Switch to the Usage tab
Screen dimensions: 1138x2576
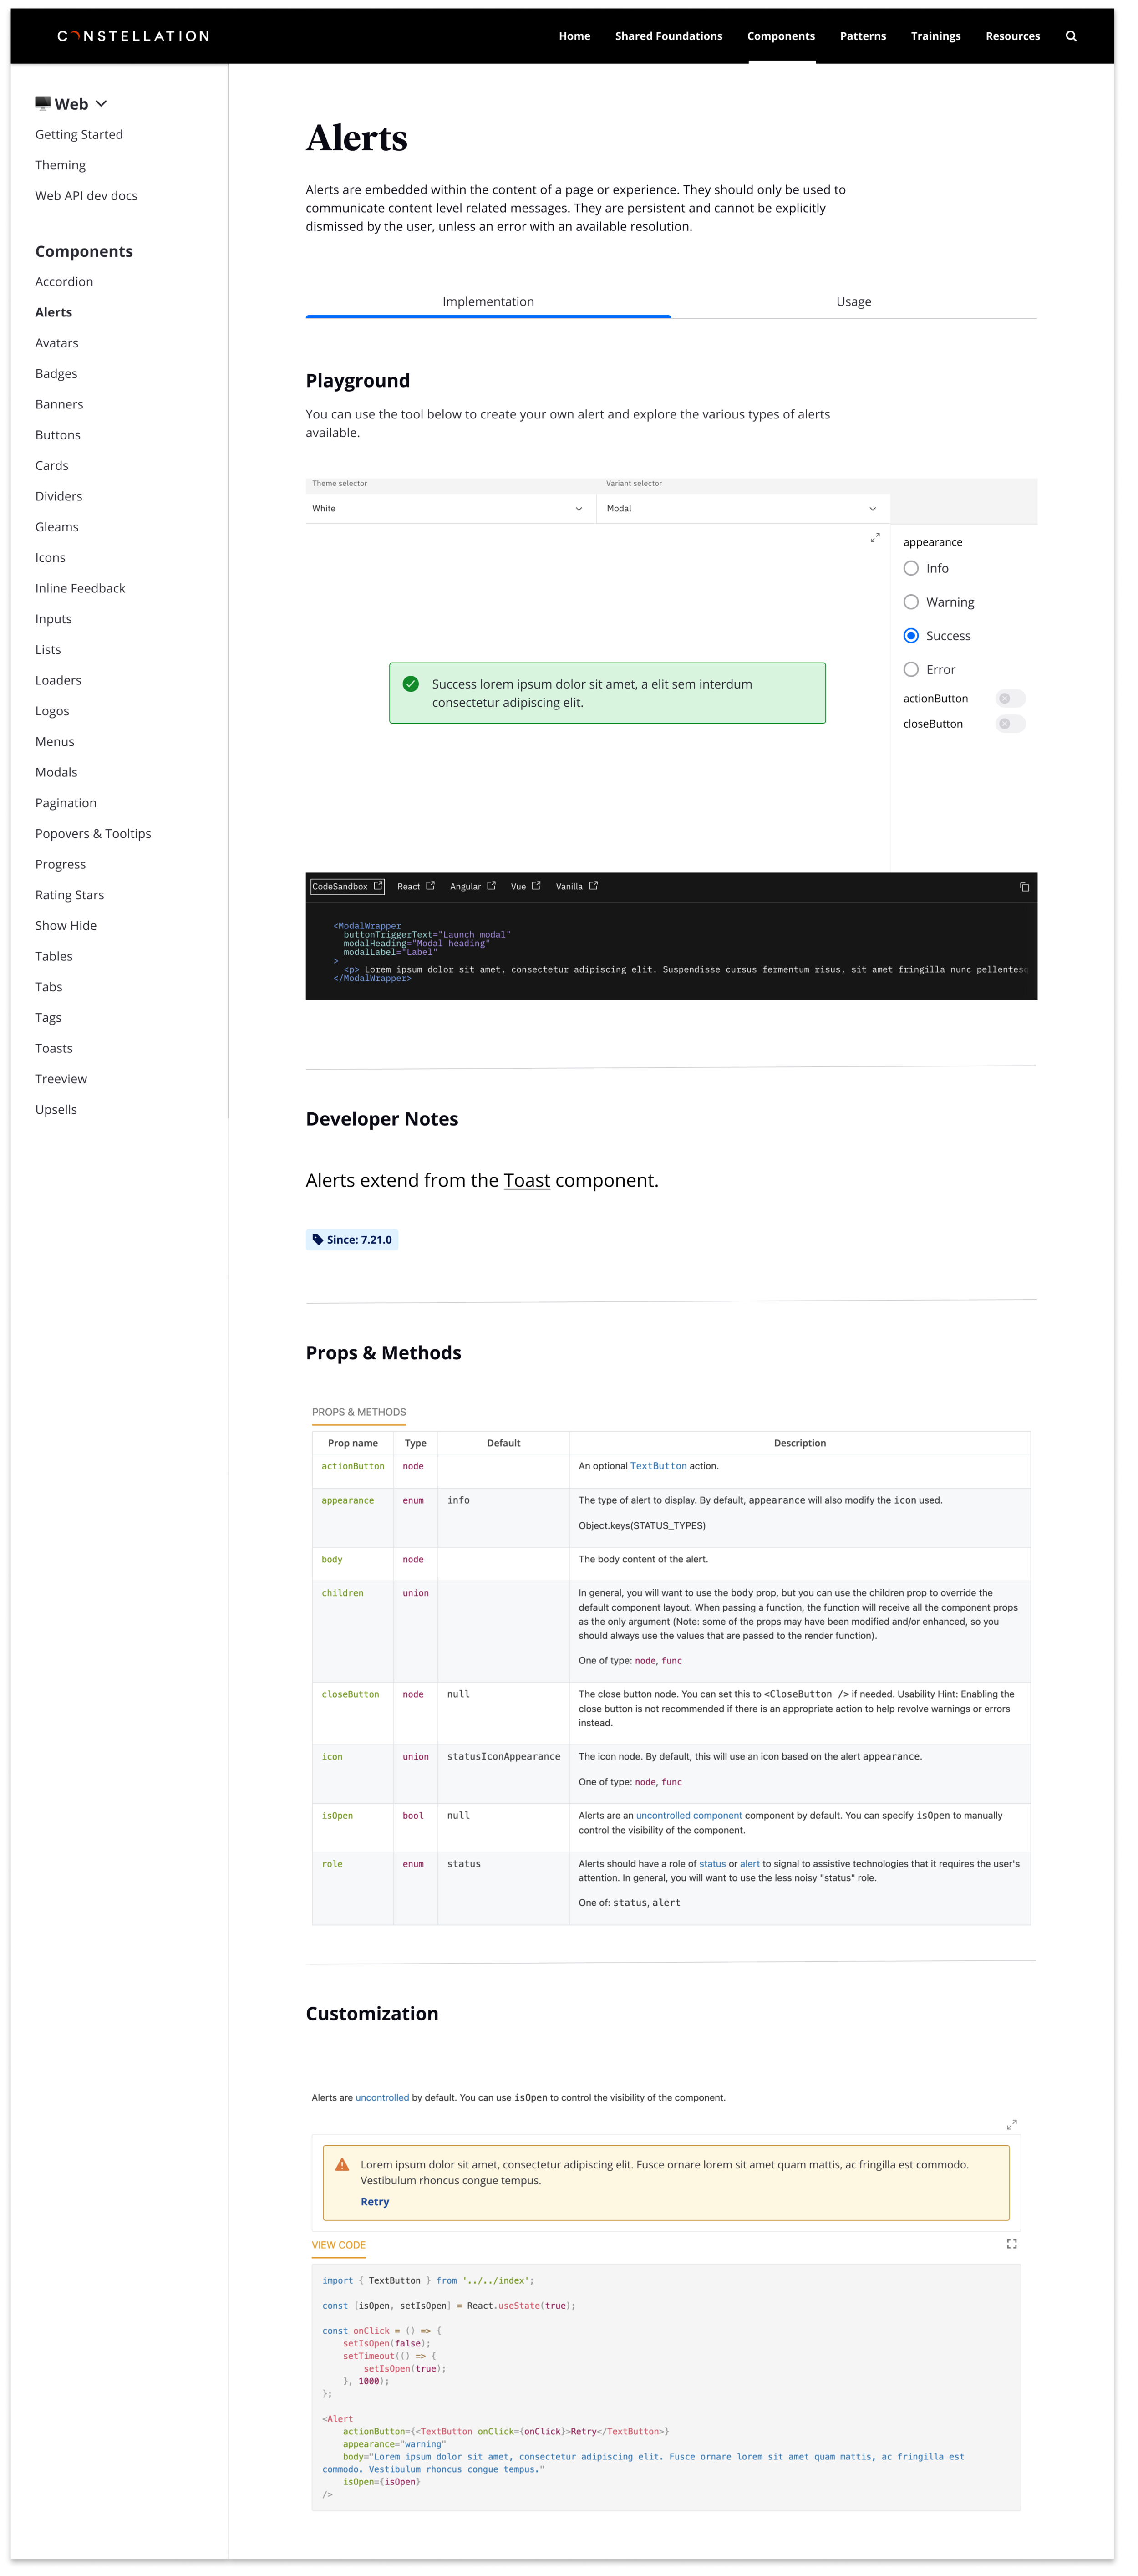point(853,301)
